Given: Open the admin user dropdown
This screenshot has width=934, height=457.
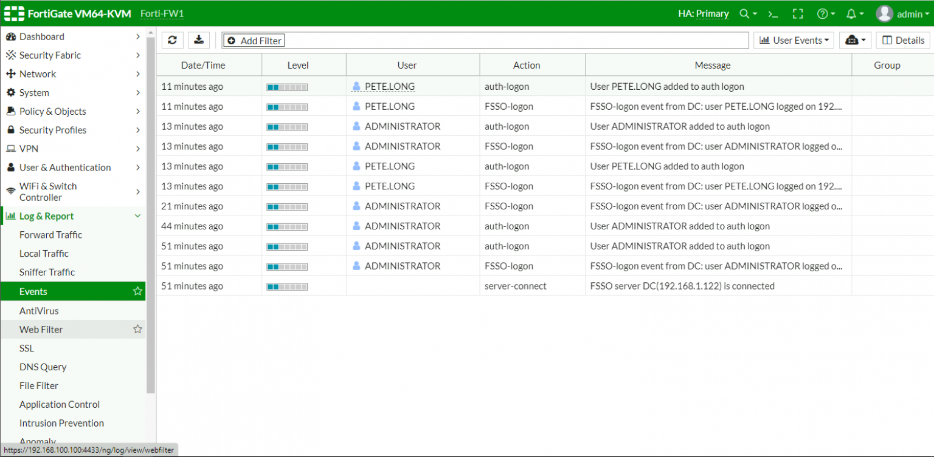Looking at the screenshot, I should point(903,13).
